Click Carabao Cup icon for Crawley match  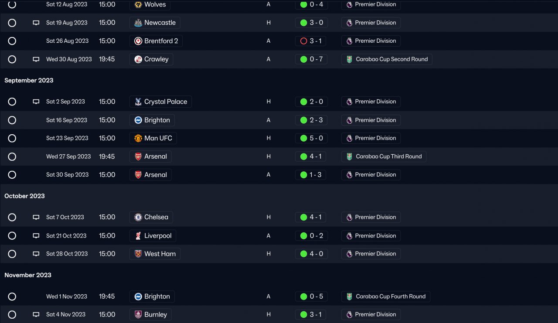pyautogui.click(x=349, y=59)
